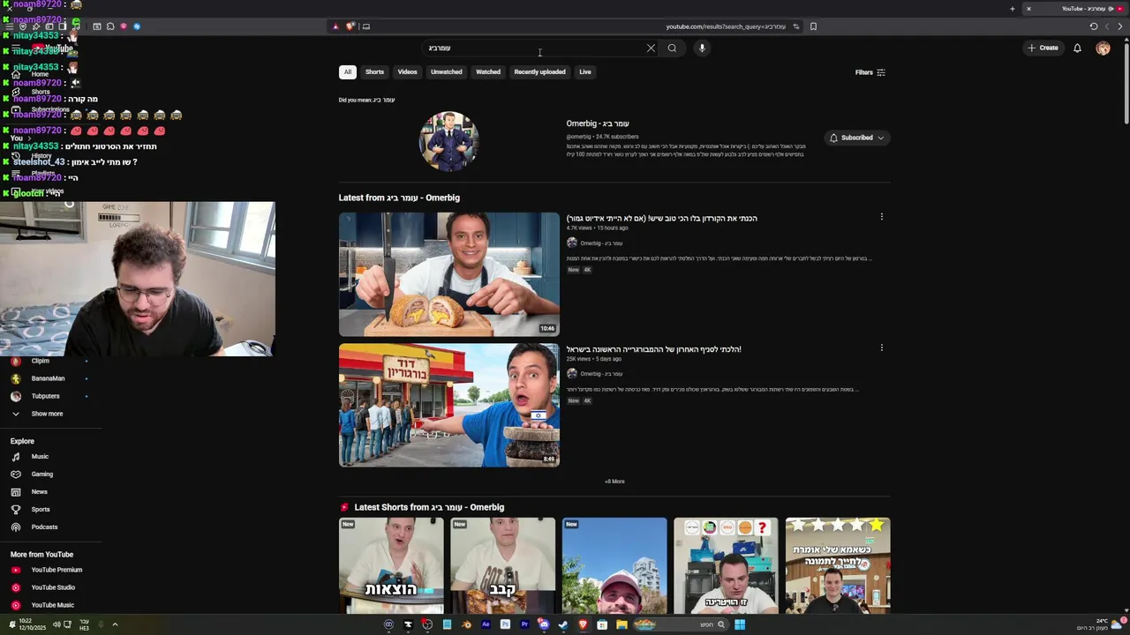
Task: Expand Show more subscriptions
Action: coord(47,414)
